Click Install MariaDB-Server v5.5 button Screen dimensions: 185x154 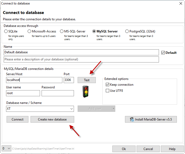pyautogui.click(x=151, y=119)
